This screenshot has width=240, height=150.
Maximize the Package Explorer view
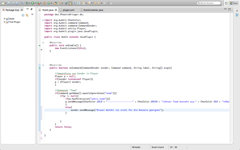(32, 9)
